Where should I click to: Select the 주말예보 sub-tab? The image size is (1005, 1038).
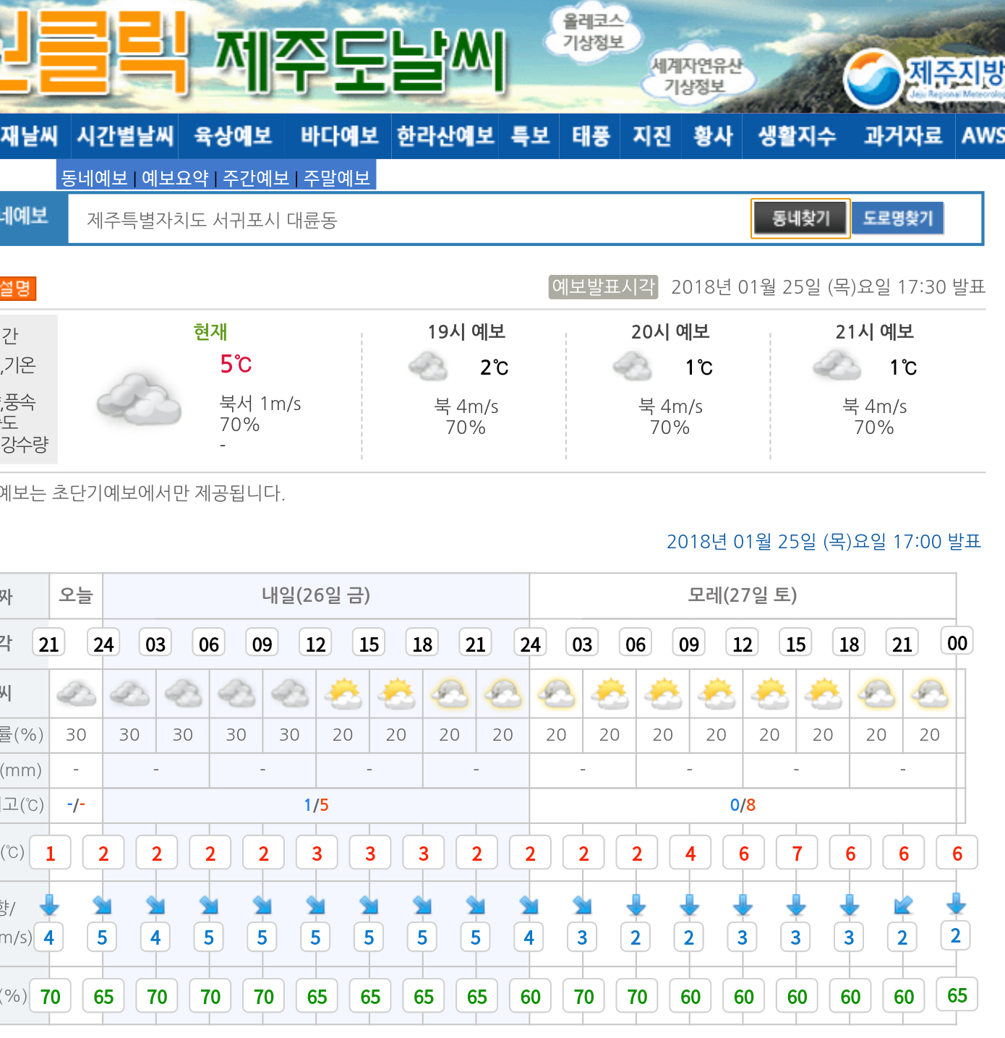click(337, 178)
